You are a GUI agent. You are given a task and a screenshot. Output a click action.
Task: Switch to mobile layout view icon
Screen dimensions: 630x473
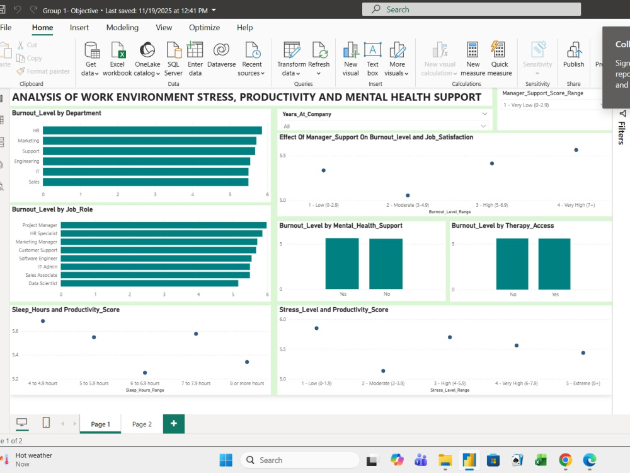point(46,423)
